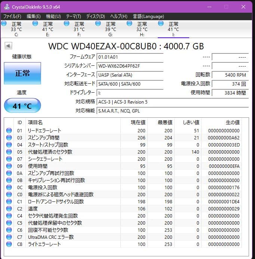Go to previous disk with left arrow
Viewport: 255px width, 259px height.
(x=8, y=46)
